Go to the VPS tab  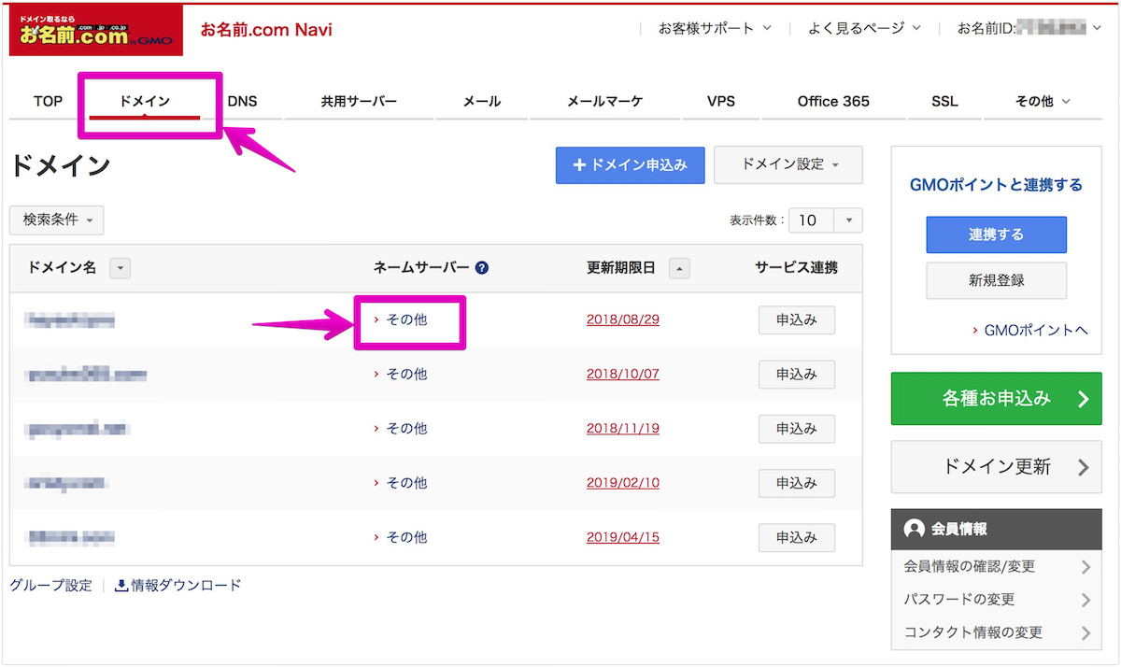720,101
